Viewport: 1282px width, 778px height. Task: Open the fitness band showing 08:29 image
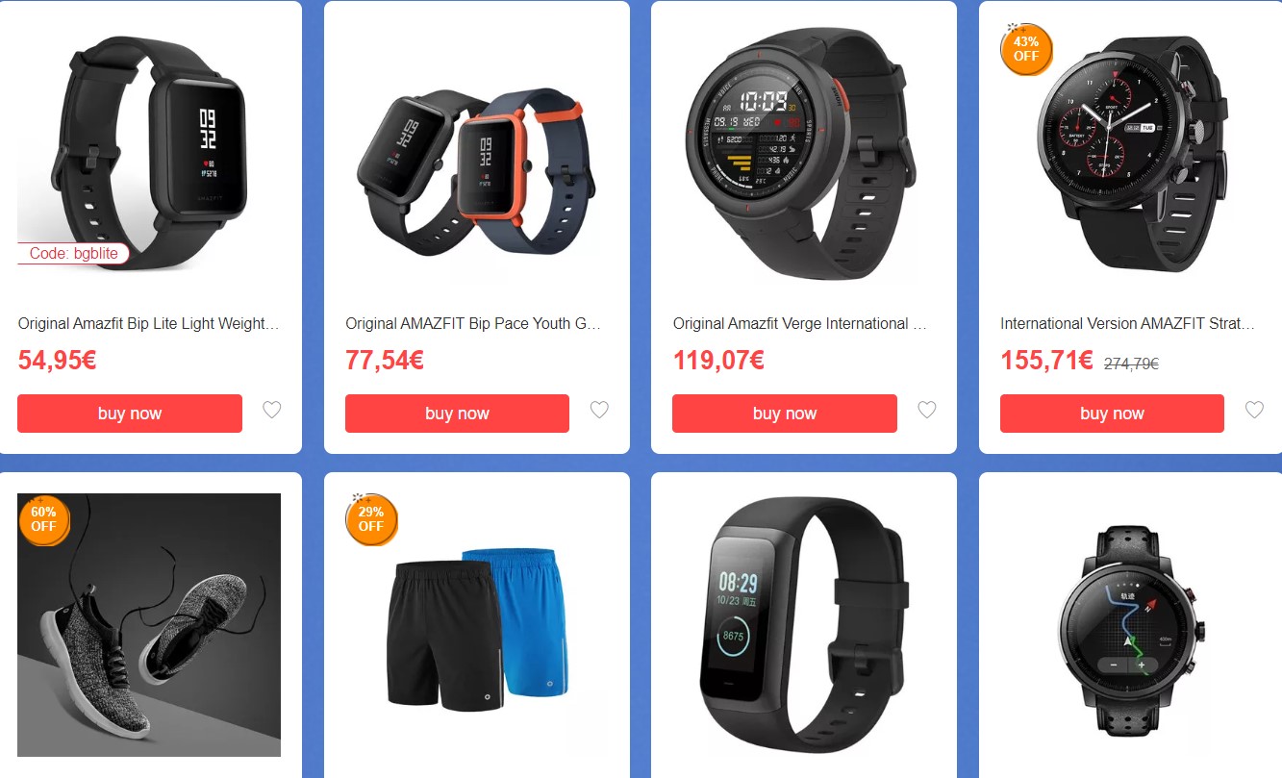click(x=804, y=625)
